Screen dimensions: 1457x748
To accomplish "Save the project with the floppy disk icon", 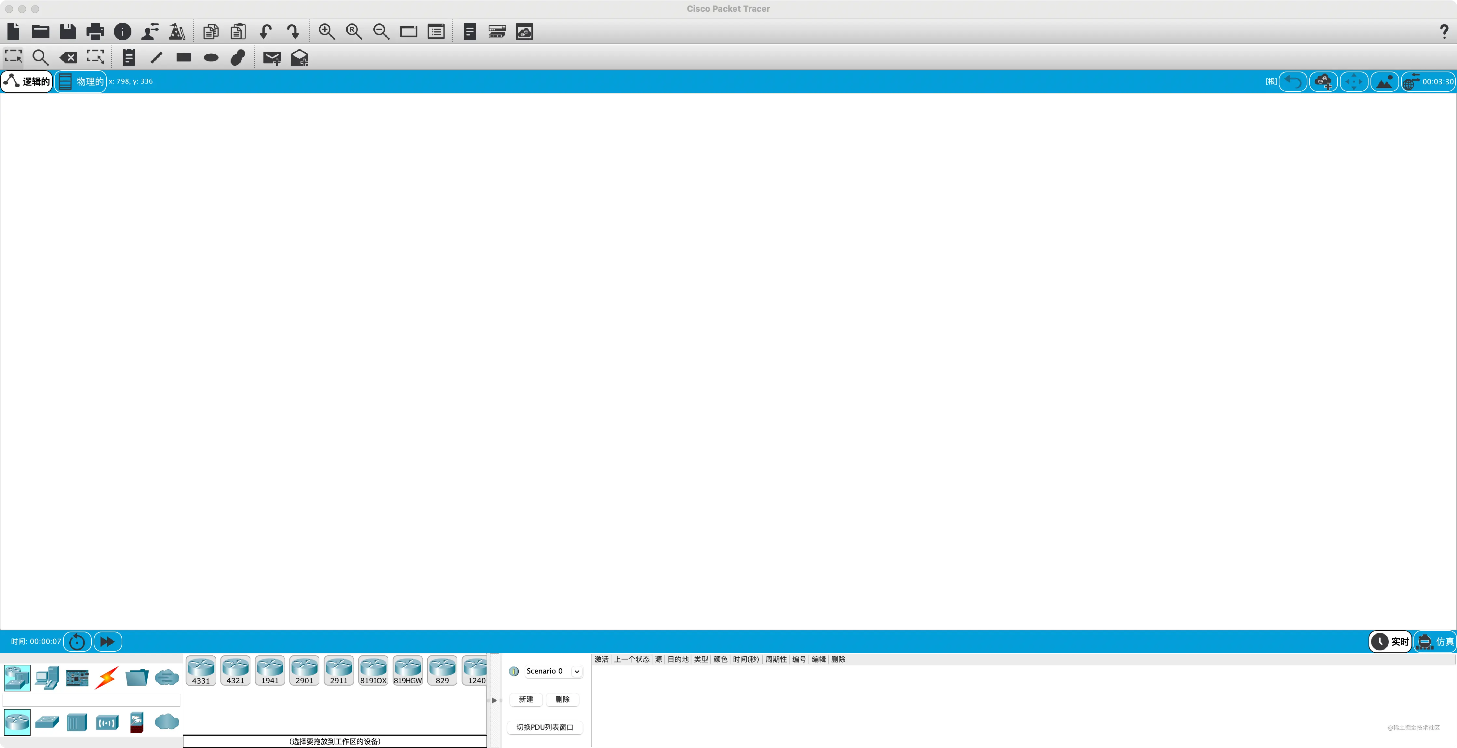I will 68,31.
